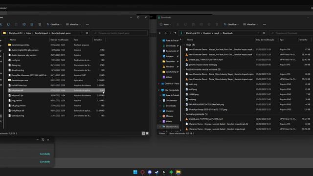The height and width of the screenshot is (176, 313).
Task: Switch to details view in Genshin Impact game window
Action: [x=143, y=133]
